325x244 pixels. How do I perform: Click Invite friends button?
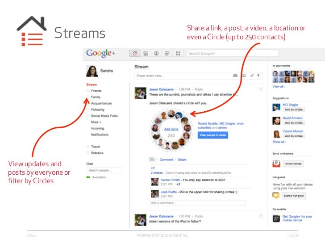(293, 164)
